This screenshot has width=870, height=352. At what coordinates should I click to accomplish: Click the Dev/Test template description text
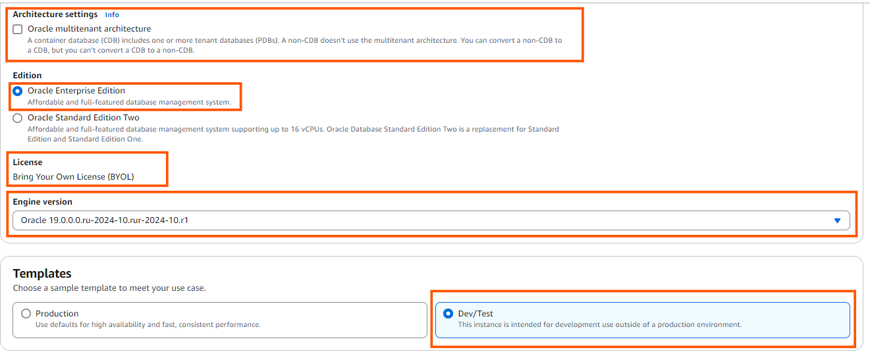pyautogui.click(x=600, y=324)
